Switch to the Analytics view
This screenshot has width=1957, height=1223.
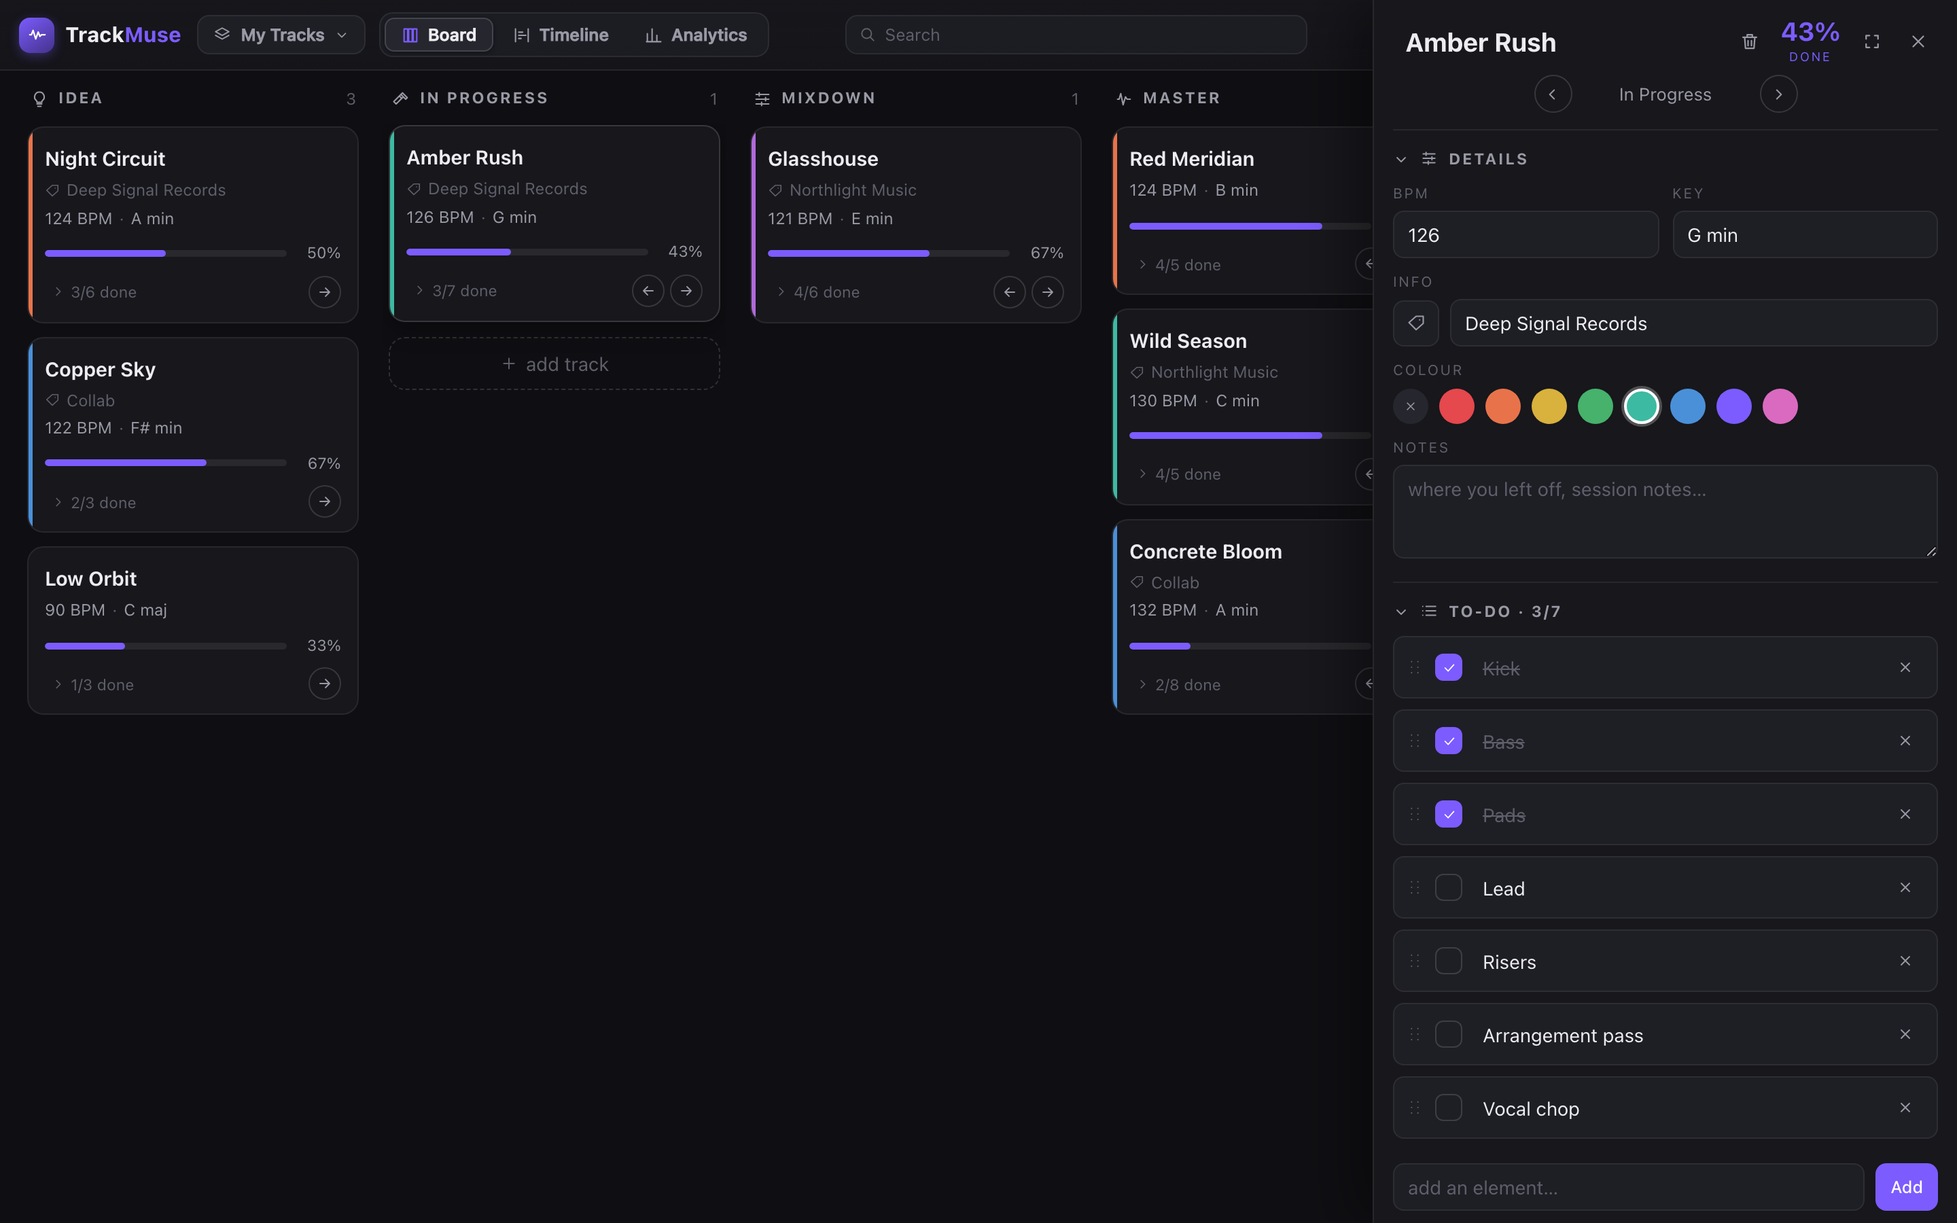click(x=695, y=35)
